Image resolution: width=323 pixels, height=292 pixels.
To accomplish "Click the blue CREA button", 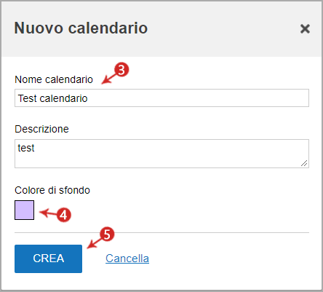I will point(48,259).
